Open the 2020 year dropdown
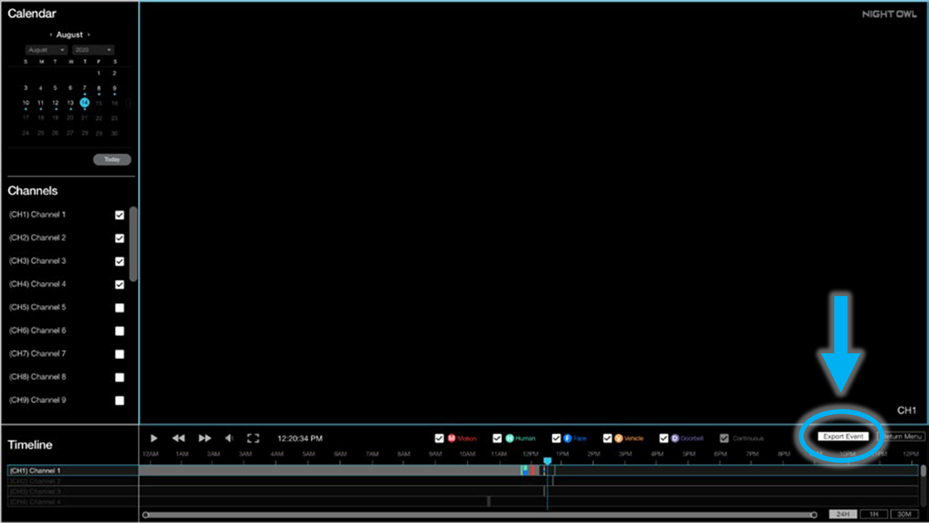 pyautogui.click(x=93, y=49)
